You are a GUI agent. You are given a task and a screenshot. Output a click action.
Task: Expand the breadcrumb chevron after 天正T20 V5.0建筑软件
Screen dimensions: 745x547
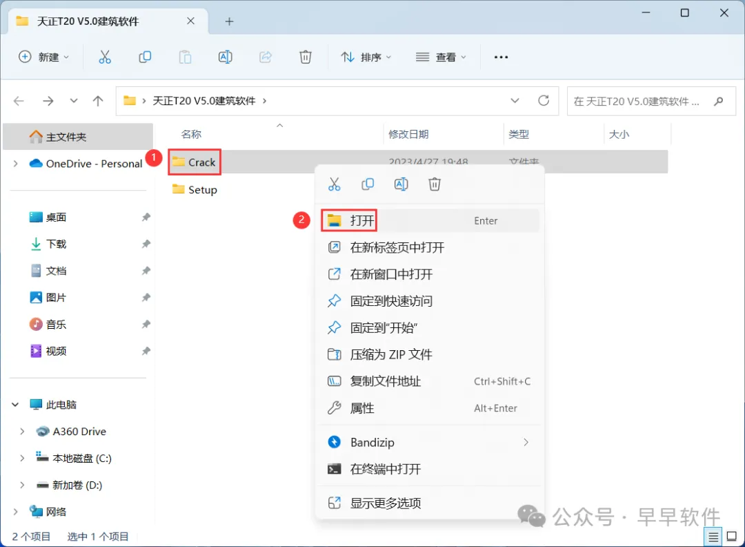click(x=265, y=101)
